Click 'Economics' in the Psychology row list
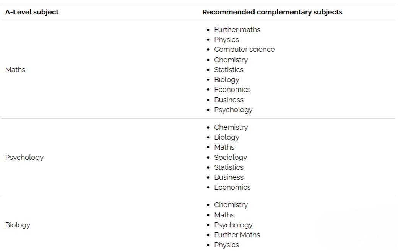The image size is (398, 251). [232, 187]
